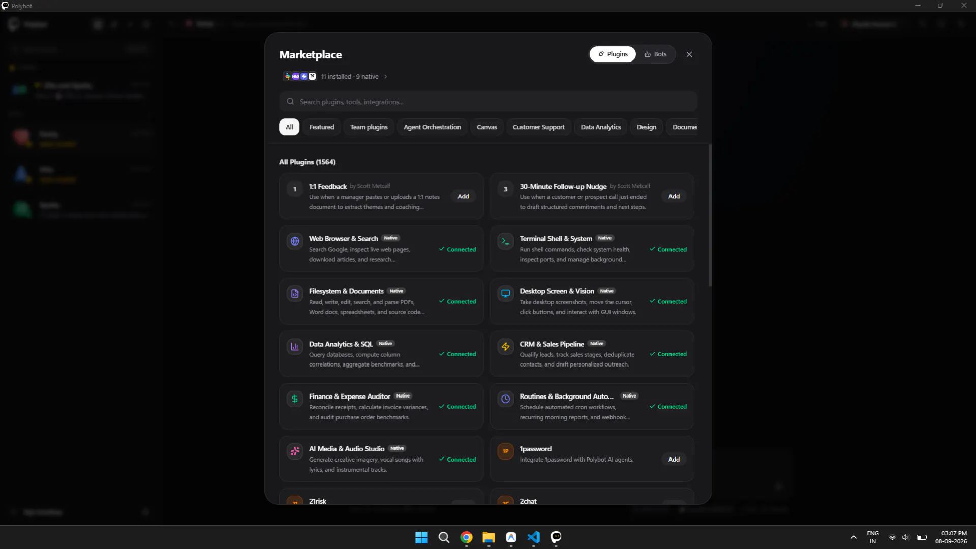Click the Routines & Background Automation clock icon
Screen dimensions: 976x549
coord(505,399)
